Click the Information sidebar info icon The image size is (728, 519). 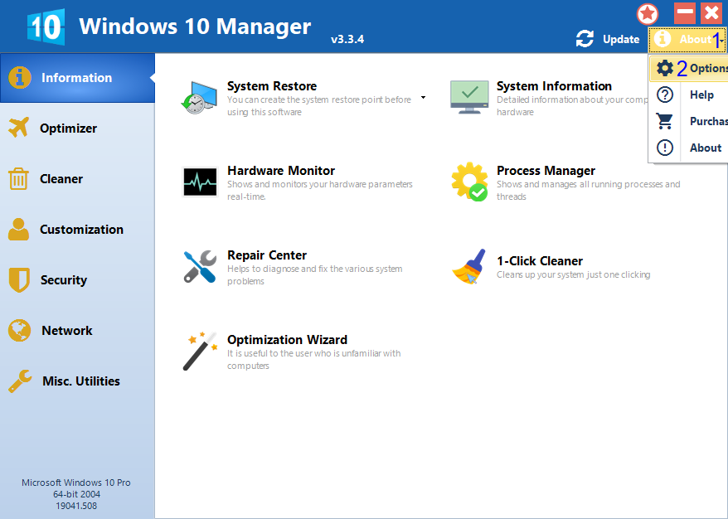[20, 78]
